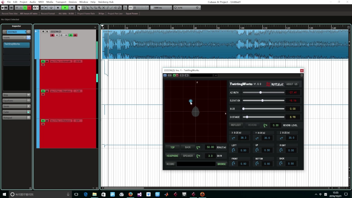The height and width of the screenshot is (198, 352).
Task: Select the Play speaker tool
Action: click(116, 8)
